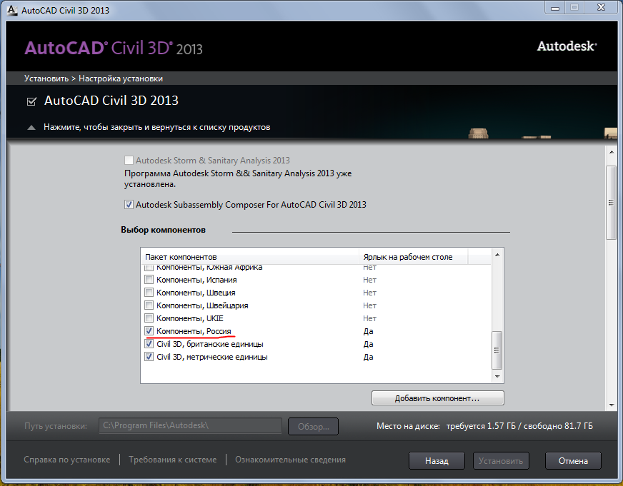
Task: Click the AutoCAD title bar app icon
Action: click(12, 10)
